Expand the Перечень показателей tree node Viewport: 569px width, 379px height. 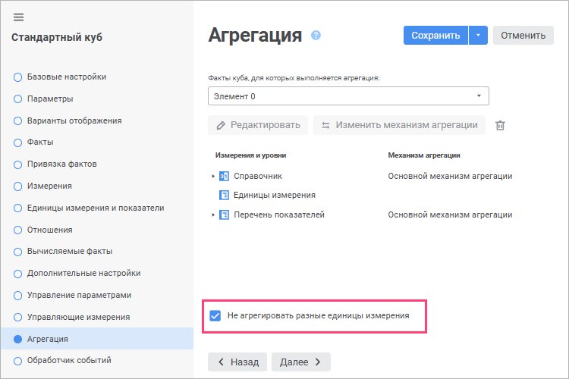pyautogui.click(x=213, y=215)
